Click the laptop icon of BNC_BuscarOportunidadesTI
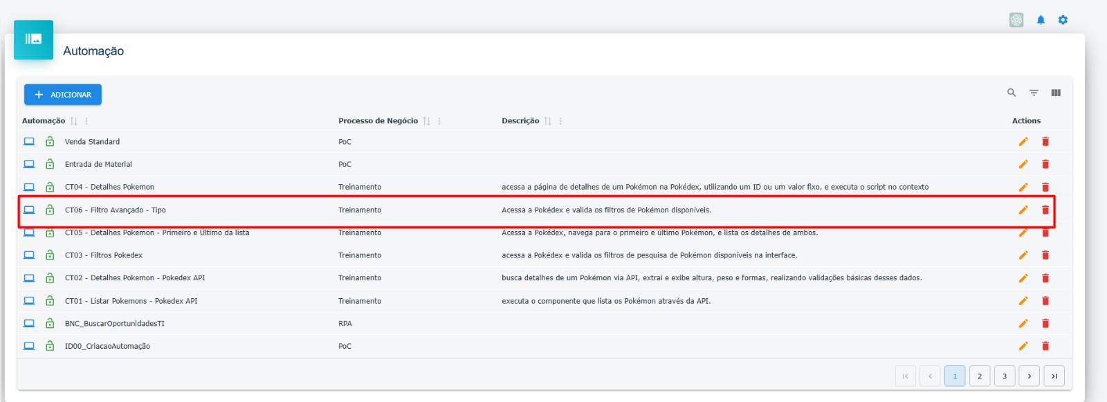 29,324
